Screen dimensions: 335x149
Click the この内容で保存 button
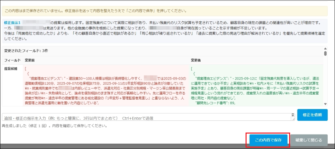click(x=268, y=140)
